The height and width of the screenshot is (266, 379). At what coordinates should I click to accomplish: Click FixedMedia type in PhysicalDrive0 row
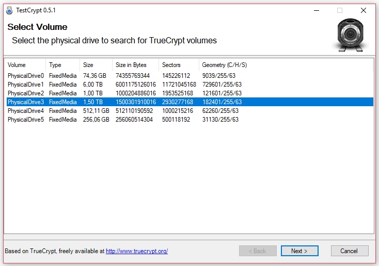(x=63, y=76)
